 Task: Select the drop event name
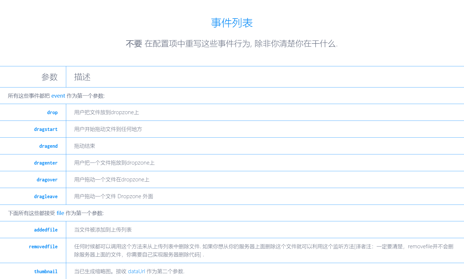click(x=52, y=112)
